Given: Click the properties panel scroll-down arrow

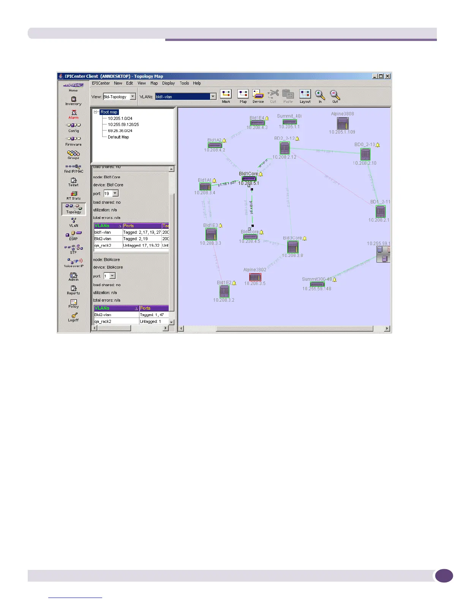Looking at the screenshot, I should tap(171, 322).
